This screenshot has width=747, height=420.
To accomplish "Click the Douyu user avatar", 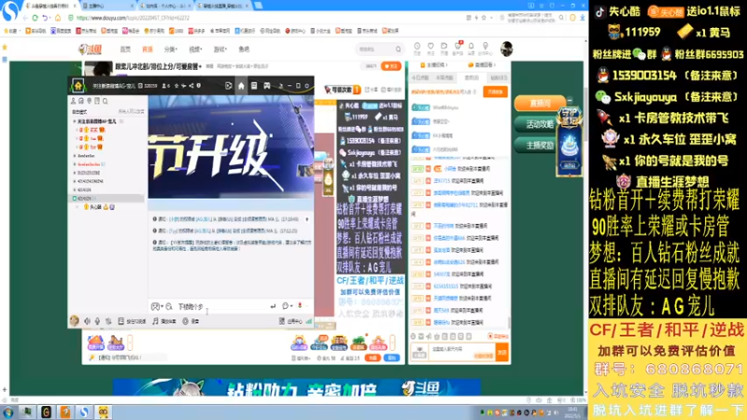I will pos(506,49).
